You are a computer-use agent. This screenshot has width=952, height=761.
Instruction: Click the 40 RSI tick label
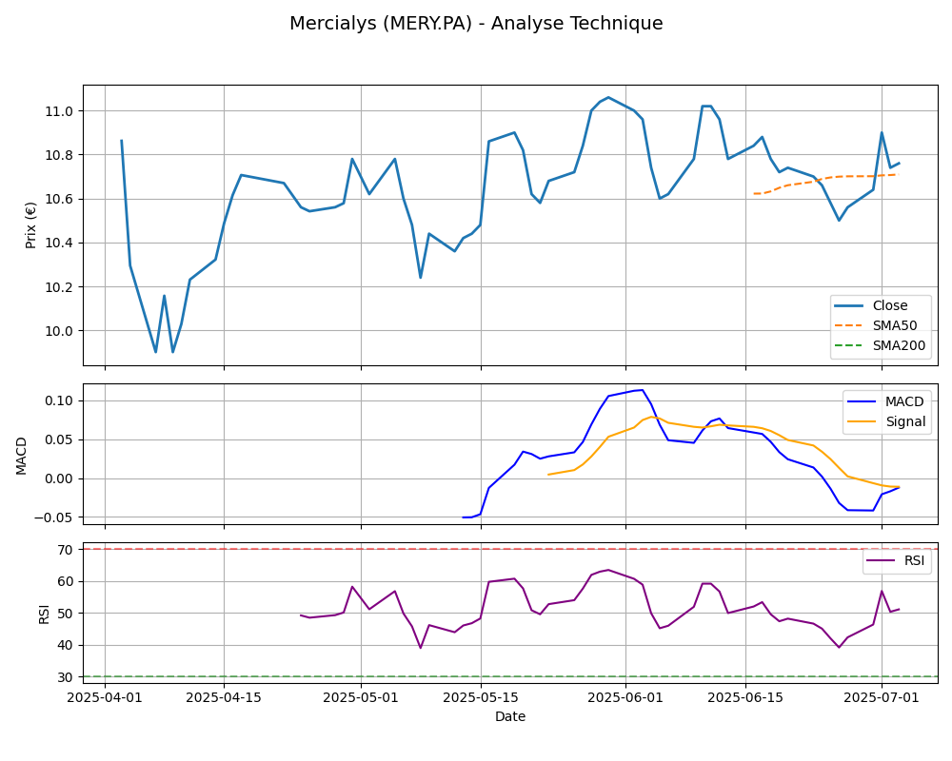tap(66, 646)
